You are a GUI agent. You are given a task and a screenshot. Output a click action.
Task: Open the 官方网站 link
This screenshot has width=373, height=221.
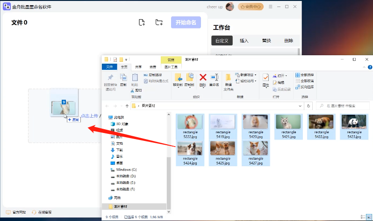pyautogui.click(x=16, y=212)
